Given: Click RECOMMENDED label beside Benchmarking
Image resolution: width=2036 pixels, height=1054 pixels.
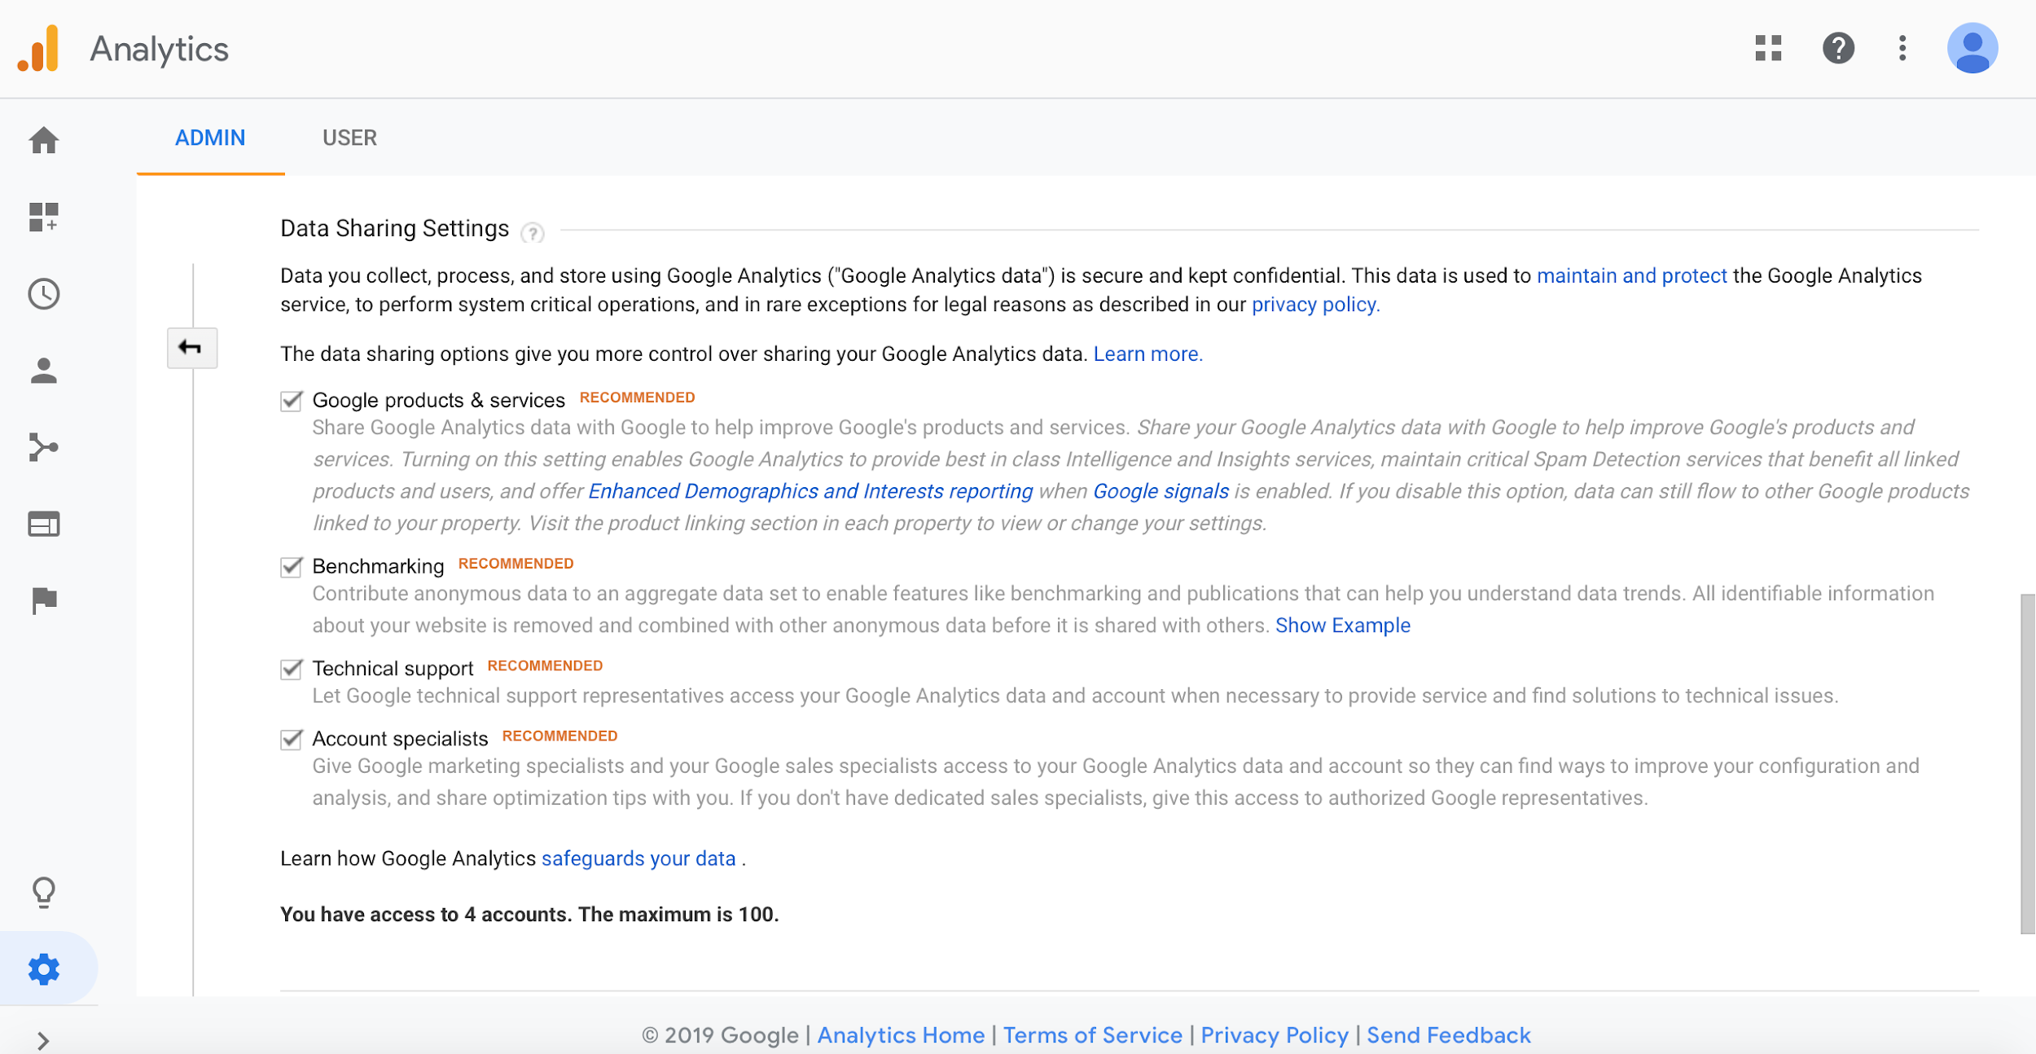Looking at the screenshot, I should coord(516,564).
